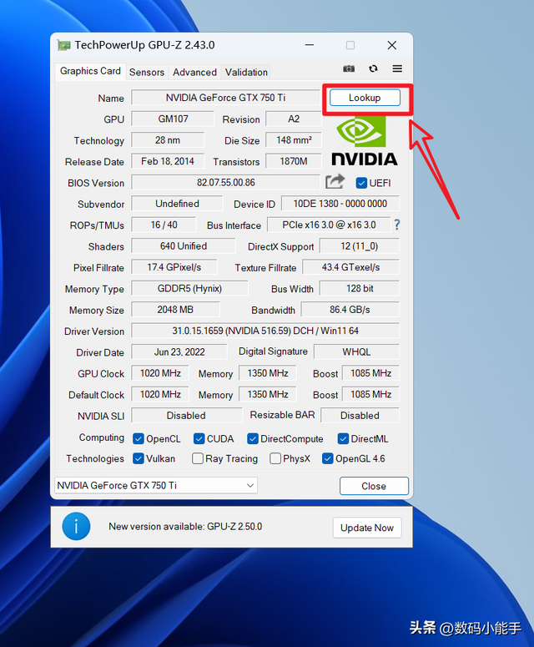The height and width of the screenshot is (647, 534).
Task: Take a screenshot with the camera icon
Action: click(349, 68)
